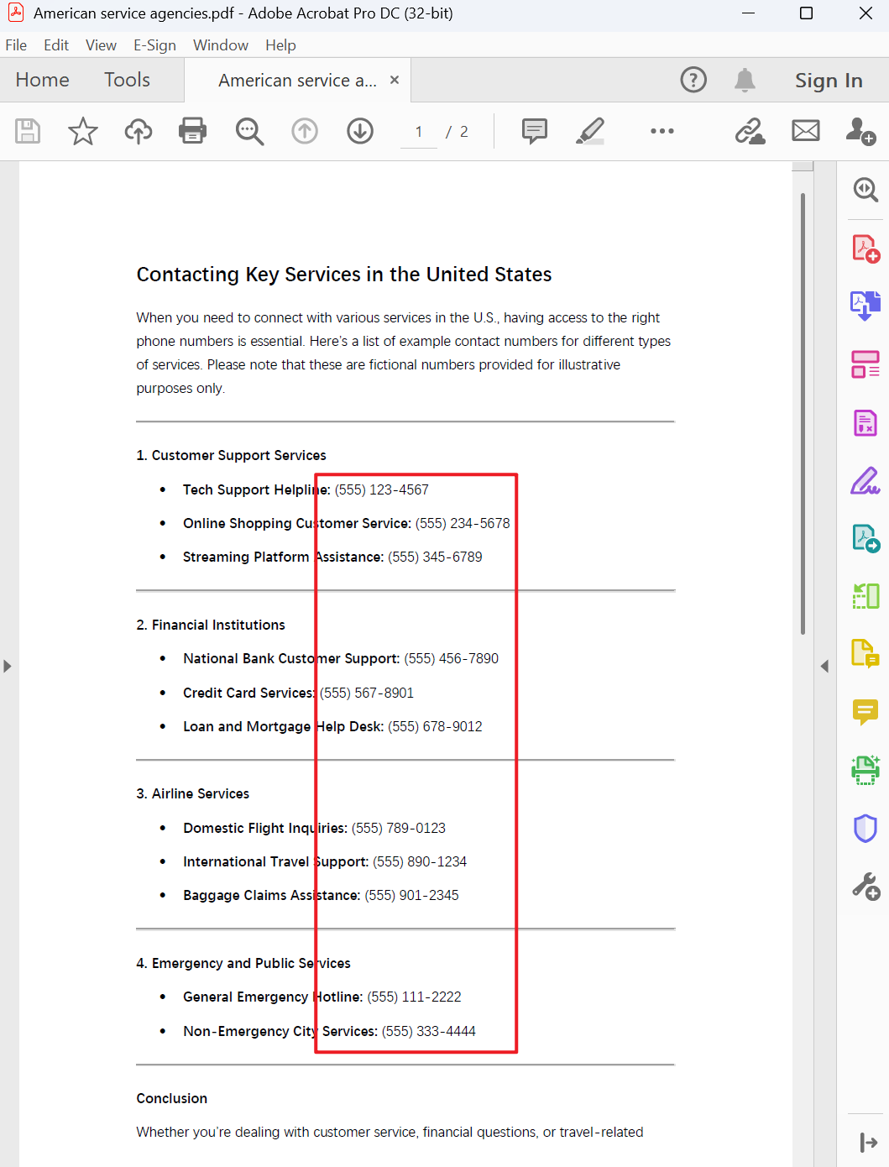Open the Comment tool in the right pane
Viewport: 889px width, 1167px height.
click(x=865, y=713)
